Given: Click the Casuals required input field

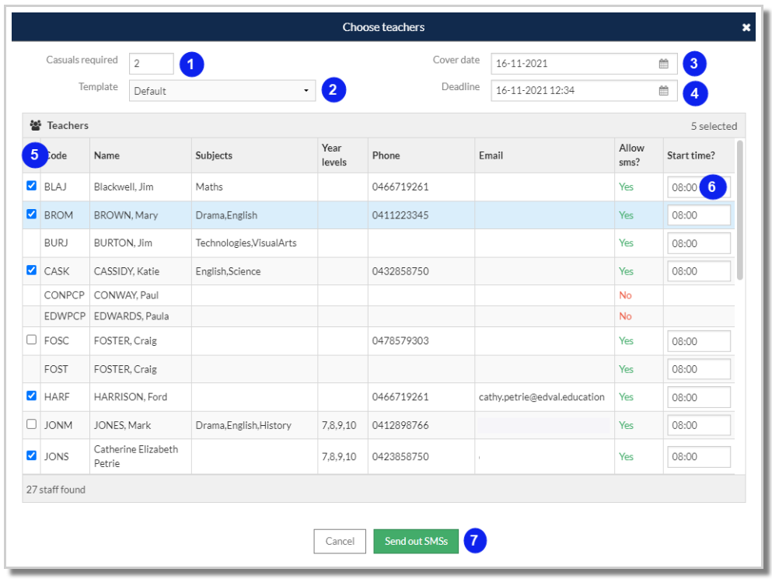Looking at the screenshot, I should tap(152, 64).
